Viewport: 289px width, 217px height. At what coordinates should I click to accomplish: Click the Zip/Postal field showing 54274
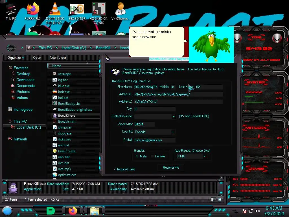(x=144, y=124)
